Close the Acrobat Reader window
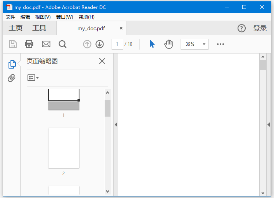This screenshot has height=198, width=274. tap(262, 7)
